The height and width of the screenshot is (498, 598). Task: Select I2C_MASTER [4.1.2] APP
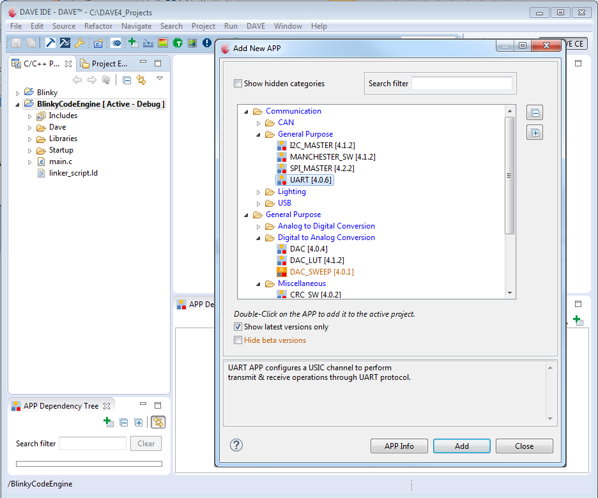316,145
